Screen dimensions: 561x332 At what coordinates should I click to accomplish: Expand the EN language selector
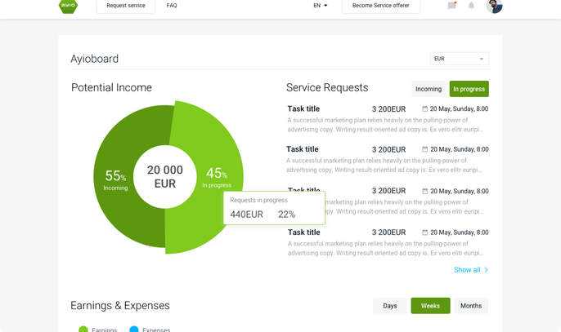321,6
